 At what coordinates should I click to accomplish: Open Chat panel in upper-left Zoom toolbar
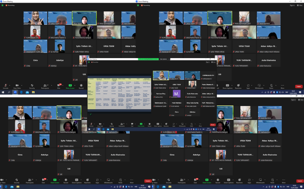click(58, 86)
